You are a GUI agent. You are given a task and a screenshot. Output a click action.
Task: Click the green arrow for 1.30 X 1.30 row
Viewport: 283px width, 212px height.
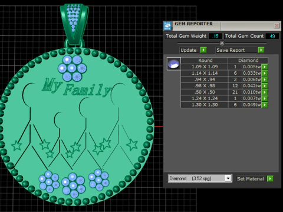click(265, 105)
